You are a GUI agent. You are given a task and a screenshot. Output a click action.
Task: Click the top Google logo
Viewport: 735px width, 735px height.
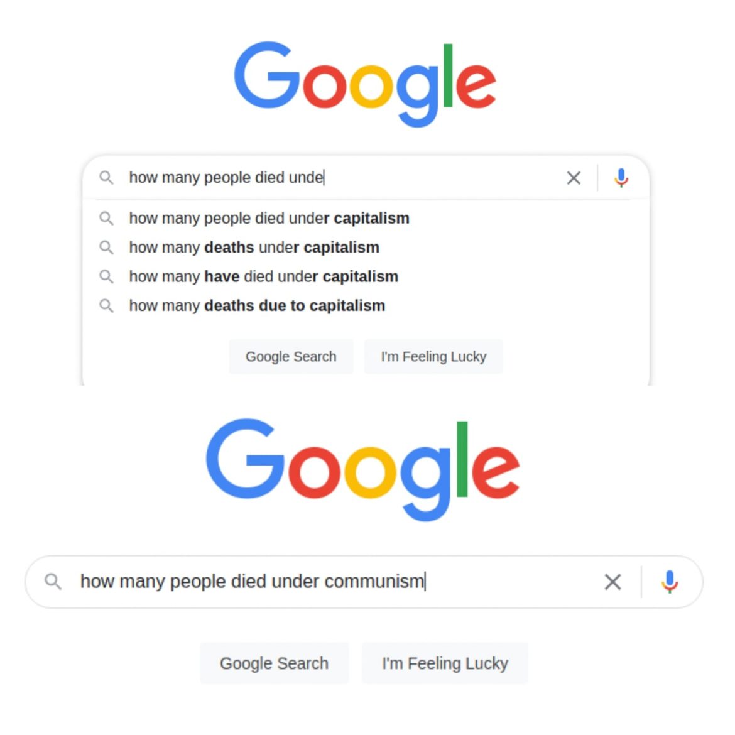point(365,83)
